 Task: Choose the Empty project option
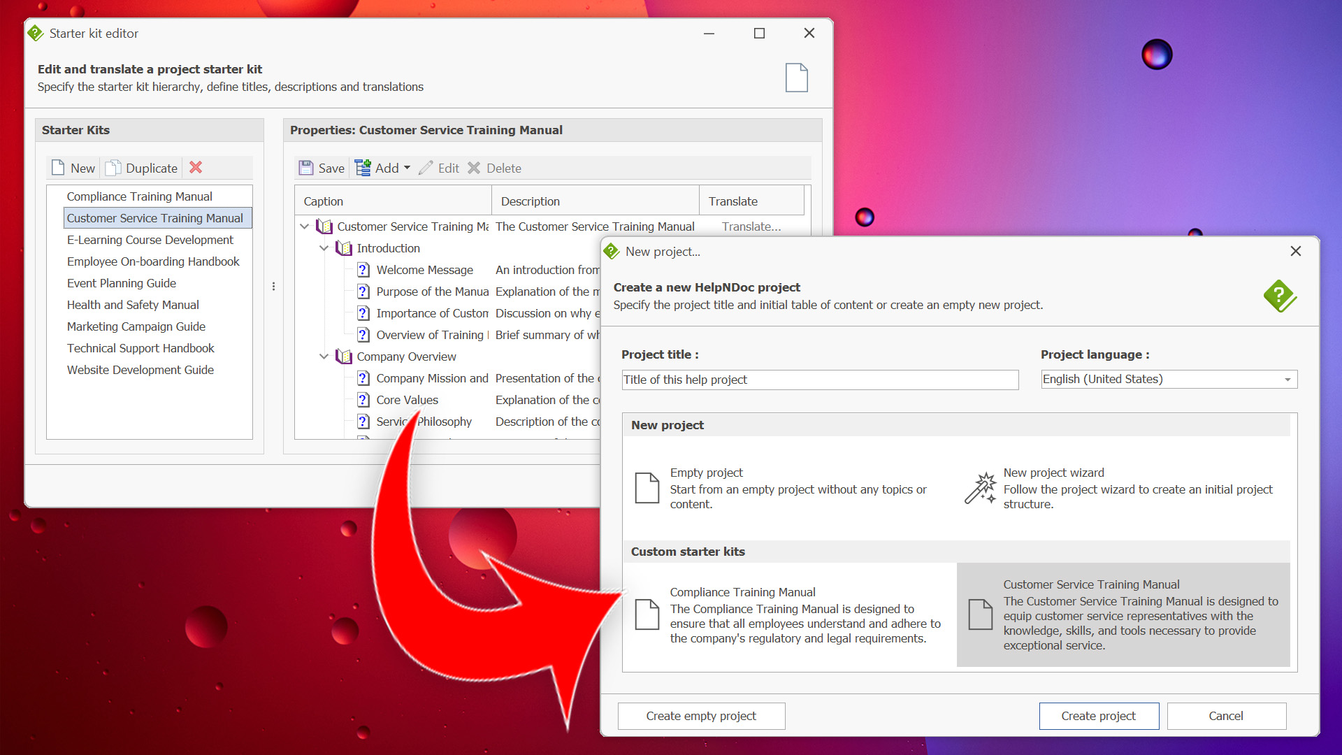(790, 488)
